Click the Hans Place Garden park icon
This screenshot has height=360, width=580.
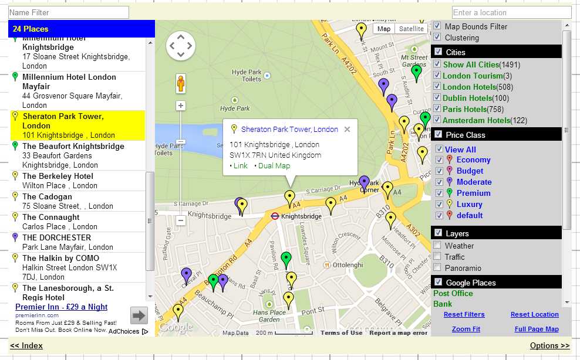[269, 304]
